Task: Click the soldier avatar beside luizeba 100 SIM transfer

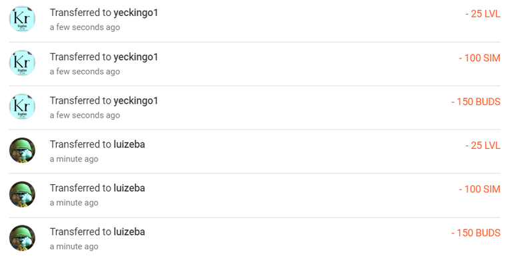Action: click(22, 194)
